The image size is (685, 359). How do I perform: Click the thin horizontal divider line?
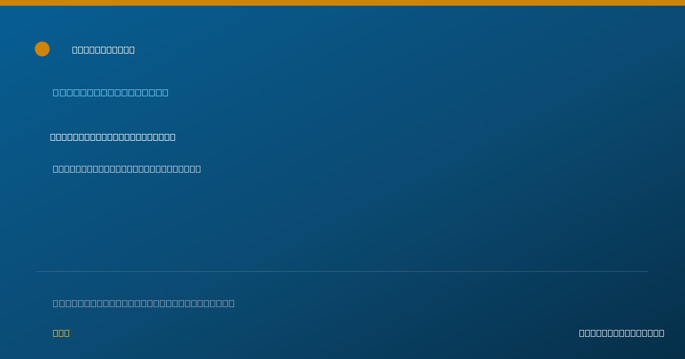[x=342, y=271]
